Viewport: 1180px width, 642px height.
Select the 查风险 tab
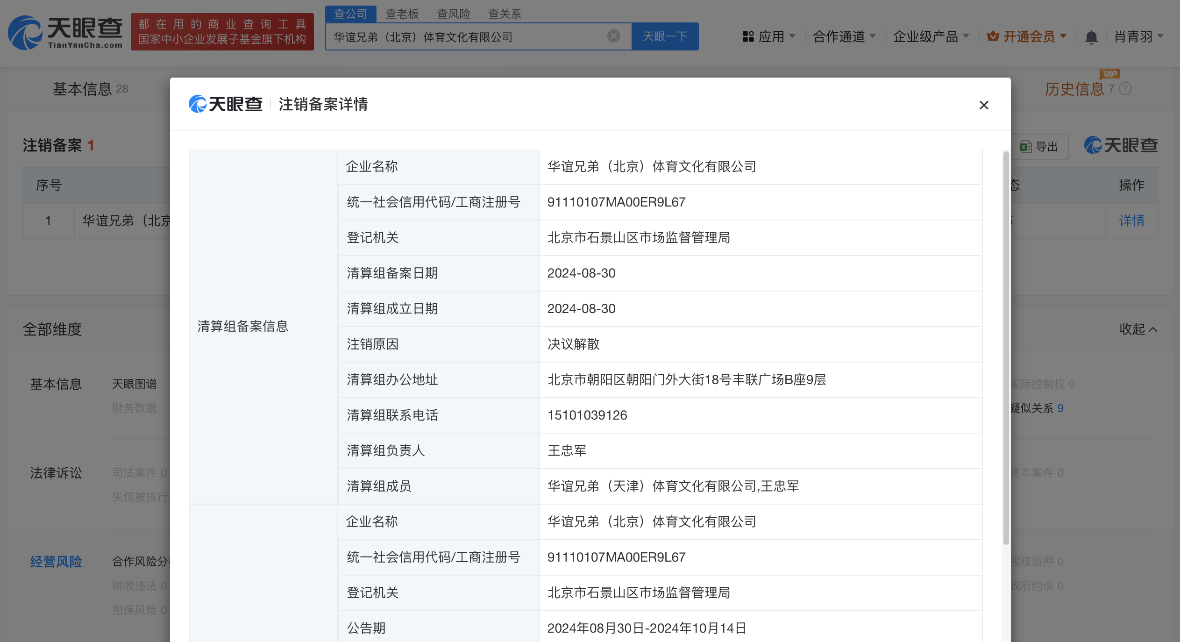pos(453,14)
